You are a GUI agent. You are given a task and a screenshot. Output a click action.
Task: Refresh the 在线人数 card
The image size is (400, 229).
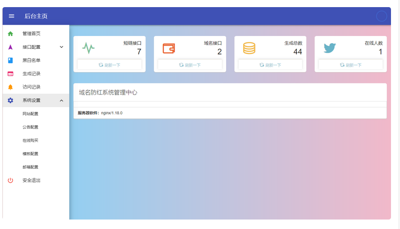click(351, 65)
